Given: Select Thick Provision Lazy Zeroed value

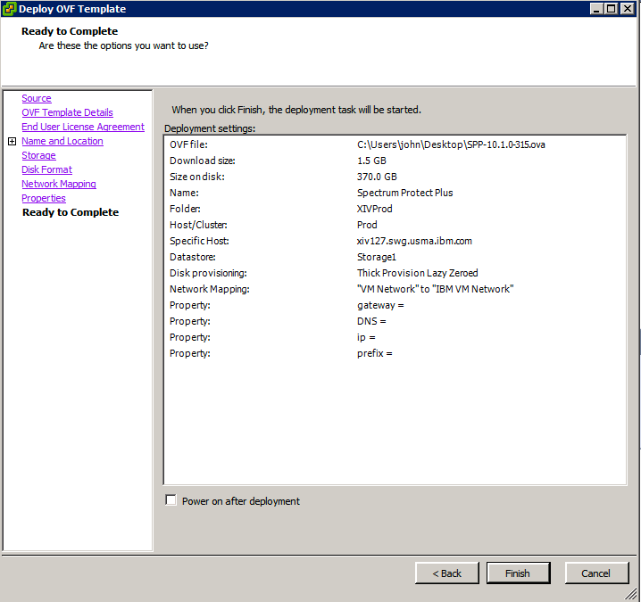Looking at the screenshot, I should click(418, 273).
